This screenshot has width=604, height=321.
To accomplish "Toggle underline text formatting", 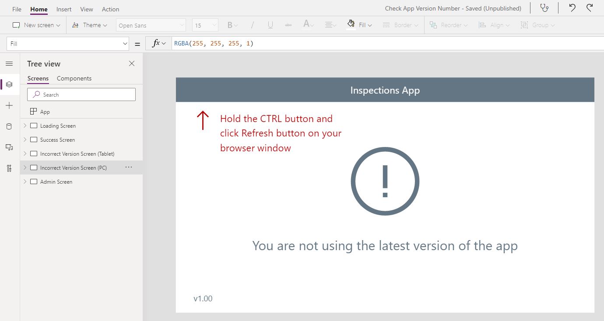I will 270,25.
